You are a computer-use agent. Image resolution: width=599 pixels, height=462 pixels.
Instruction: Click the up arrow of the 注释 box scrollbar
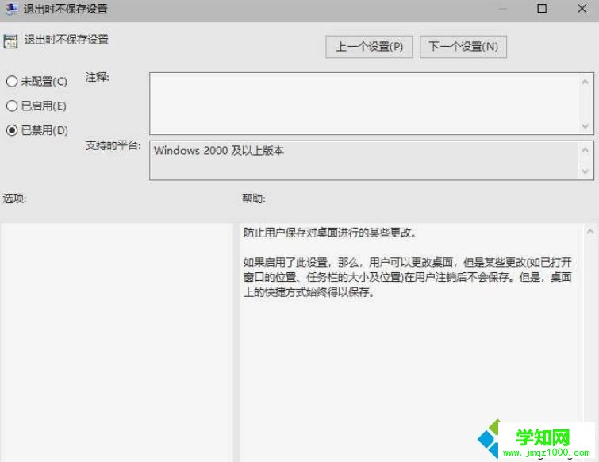[585, 82]
